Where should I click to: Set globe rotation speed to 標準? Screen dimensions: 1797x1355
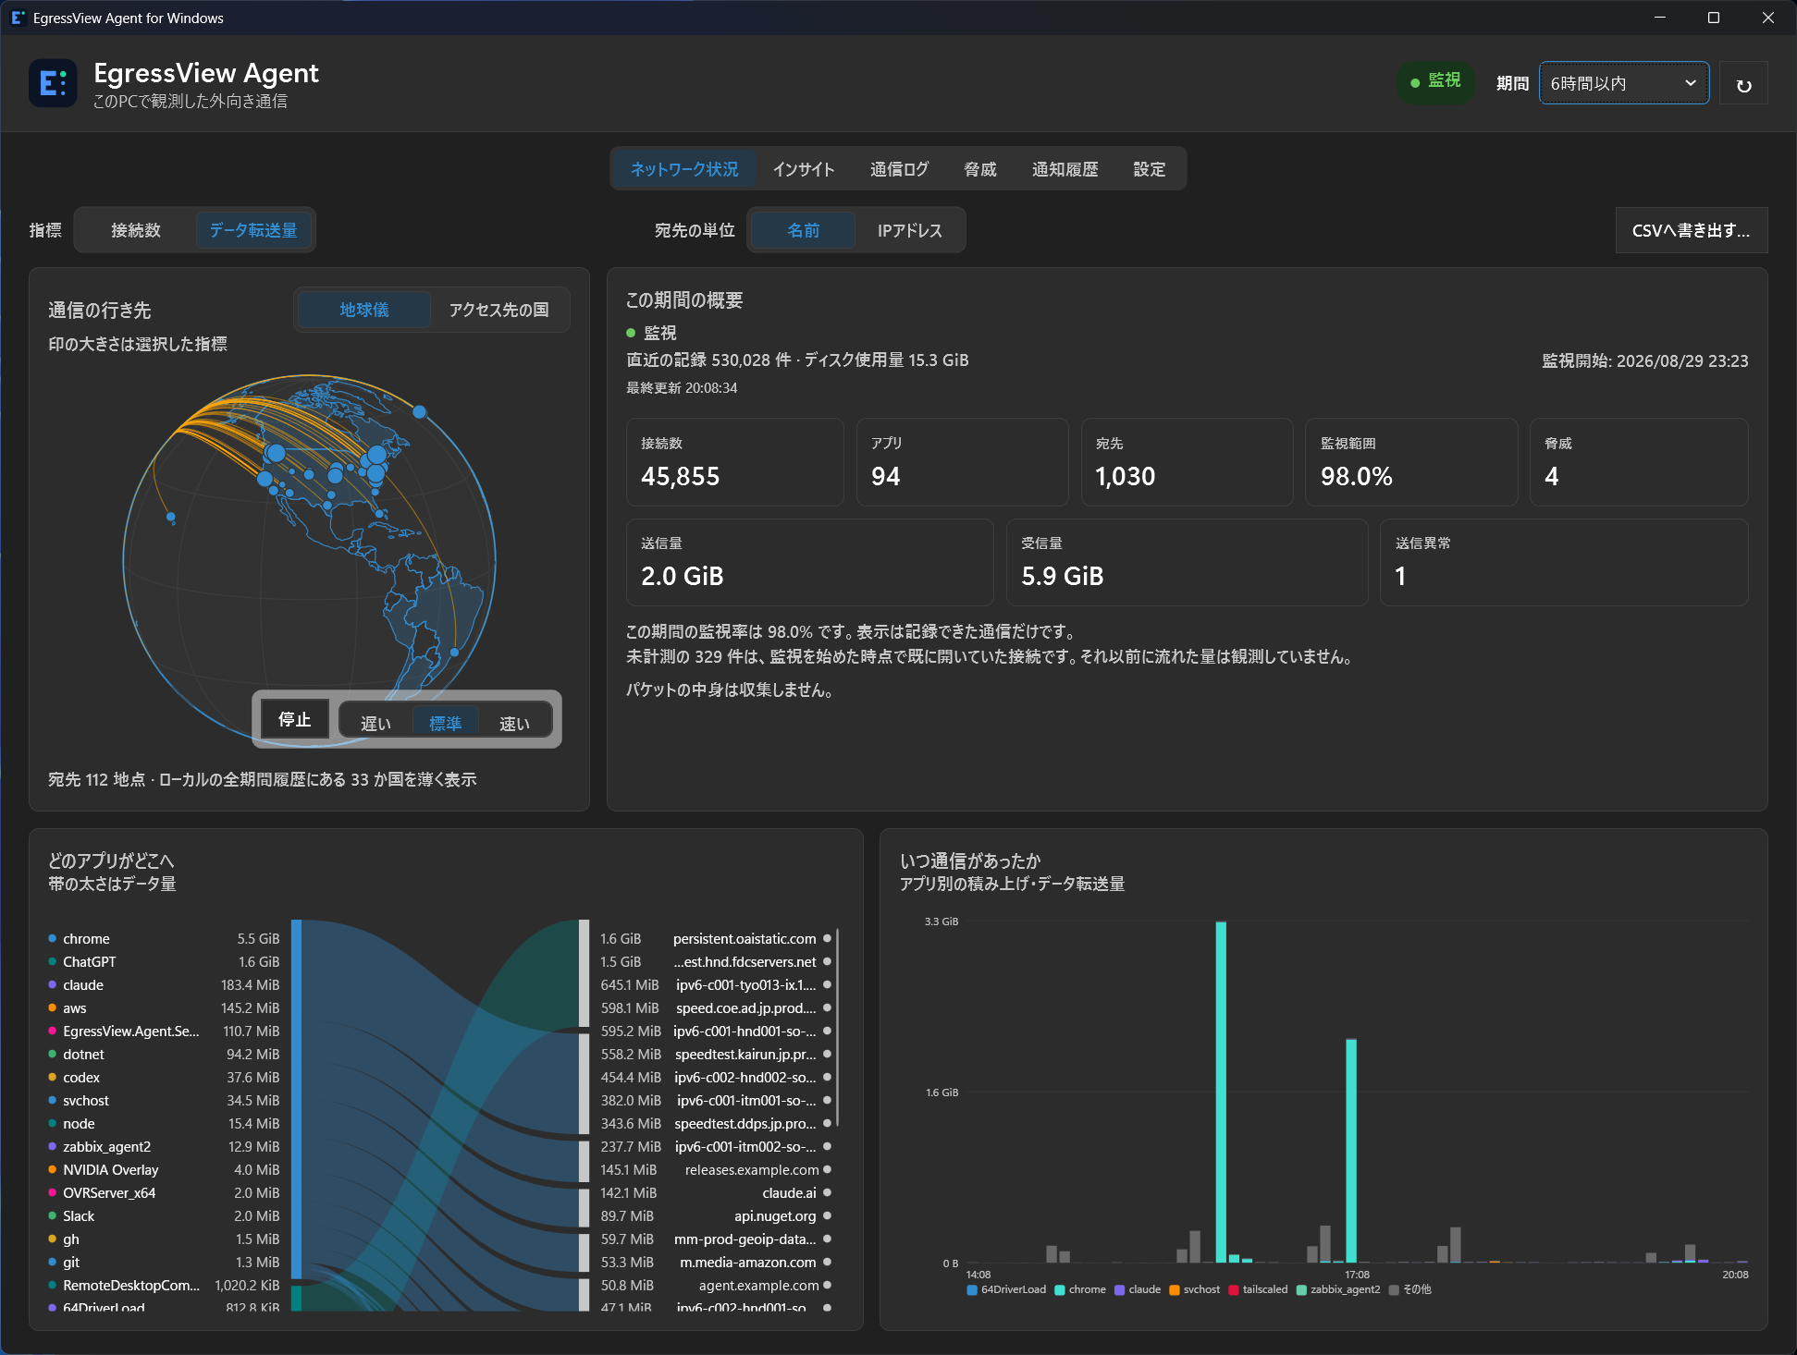pyautogui.click(x=445, y=723)
